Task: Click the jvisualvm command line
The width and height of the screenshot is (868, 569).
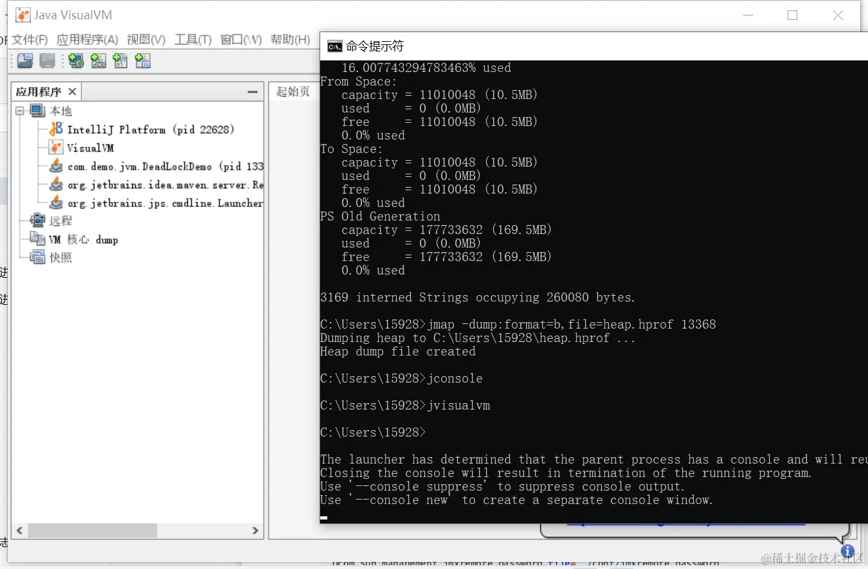Action: (x=405, y=406)
